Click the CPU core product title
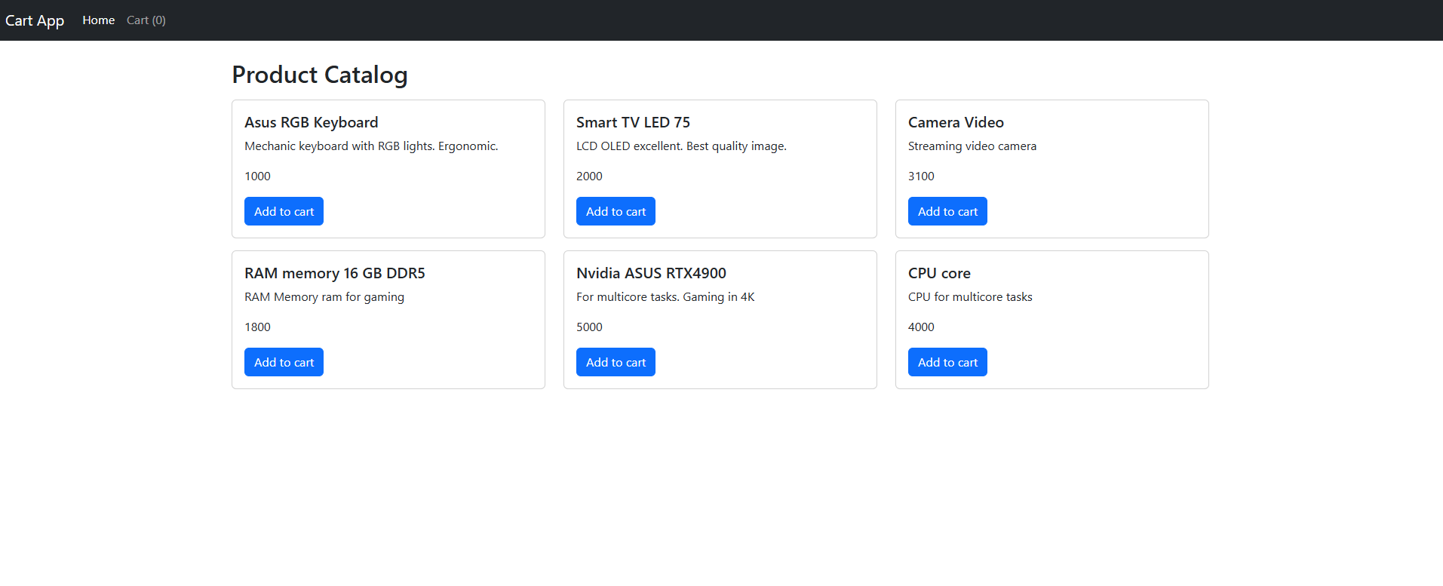 point(939,273)
